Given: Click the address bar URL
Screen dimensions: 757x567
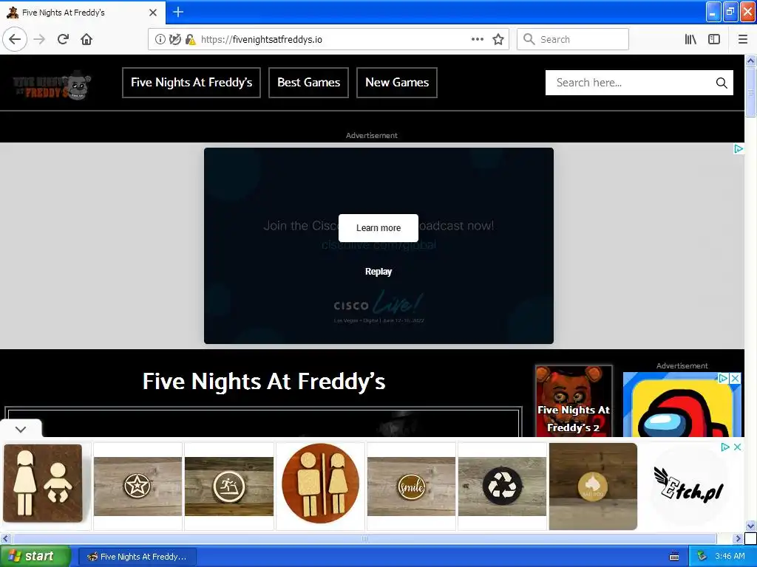Looking at the screenshot, I should point(262,40).
